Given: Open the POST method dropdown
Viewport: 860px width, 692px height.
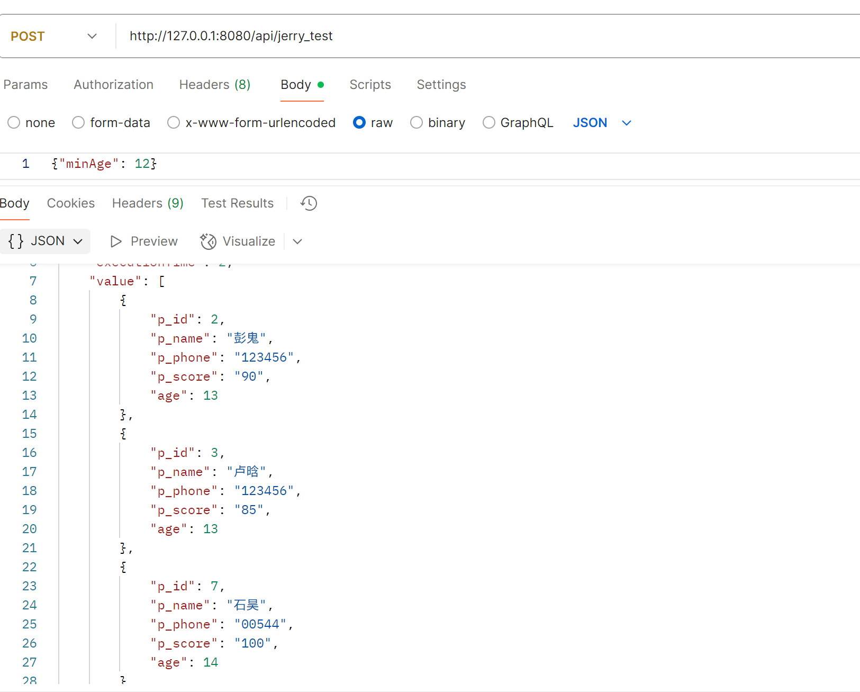Looking at the screenshot, I should pyautogui.click(x=54, y=36).
